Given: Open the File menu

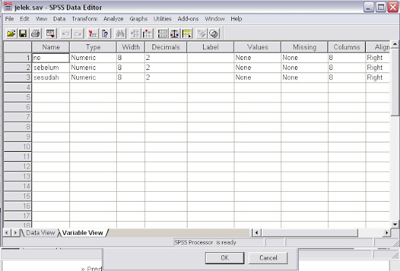Looking at the screenshot, I should click(x=9, y=19).
